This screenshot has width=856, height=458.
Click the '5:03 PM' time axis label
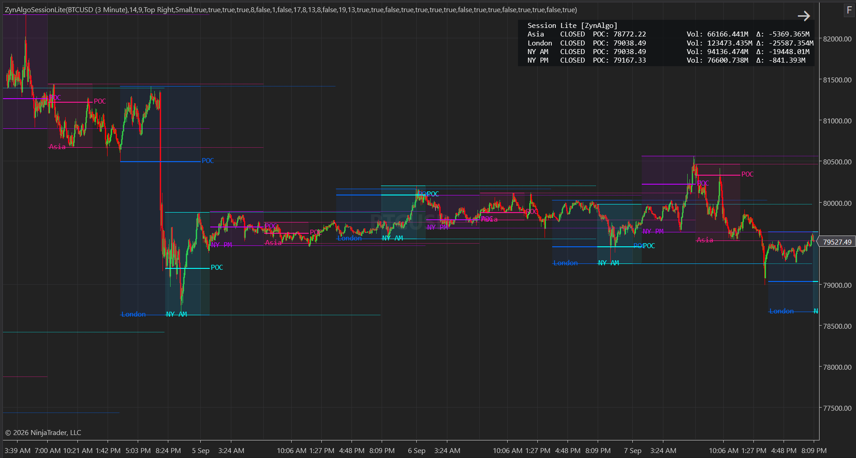pos(138,451)
